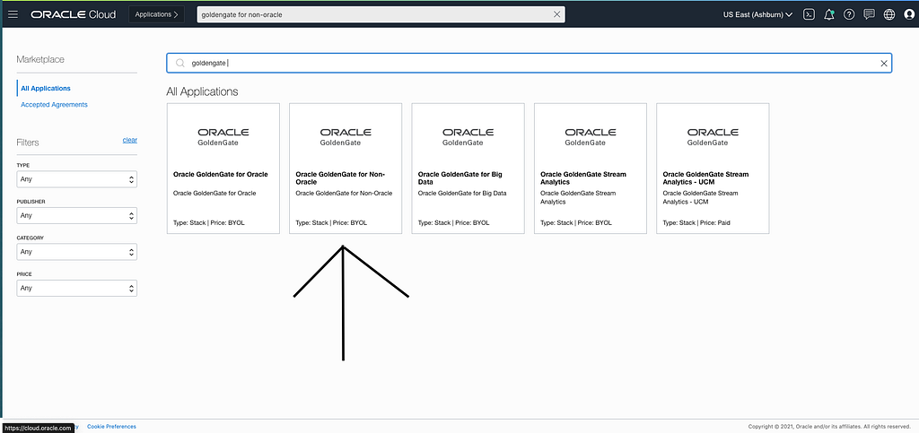
Task: Click the marketplace search magnifier icon
Action: click(180, 63)
